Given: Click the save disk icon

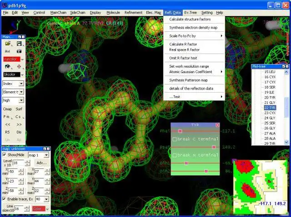Looking at the screenshot, I should pos(19,44).
